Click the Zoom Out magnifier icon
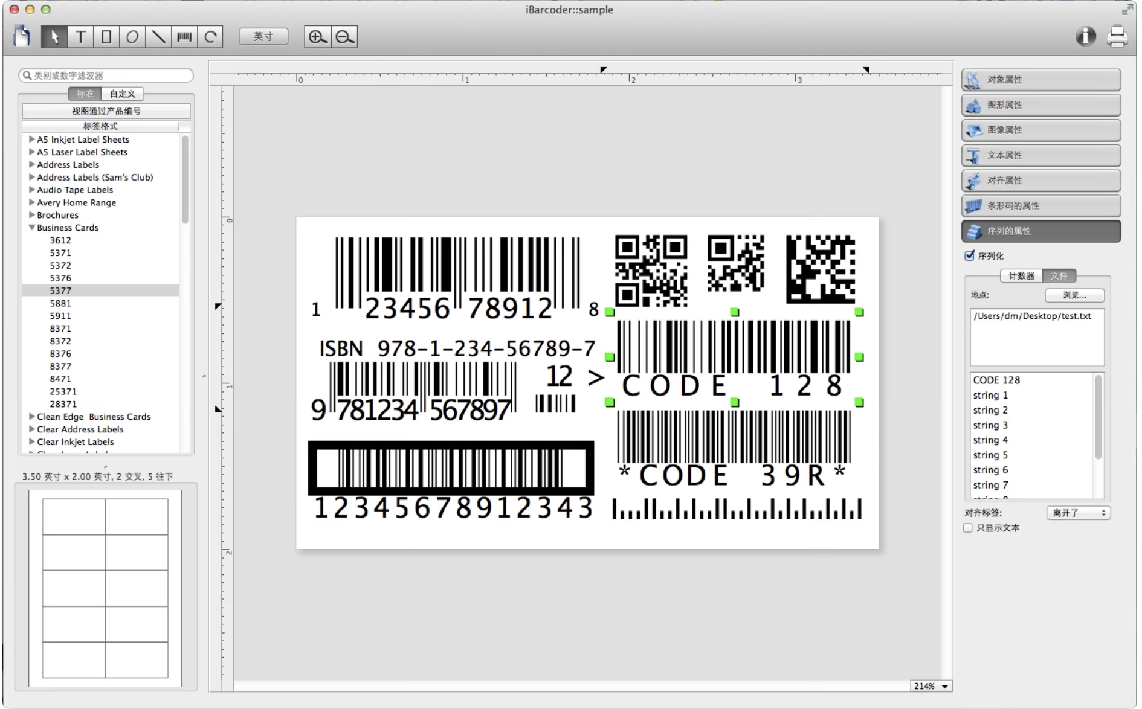This screenshot has height=709, width=1142. click(344, 37)
